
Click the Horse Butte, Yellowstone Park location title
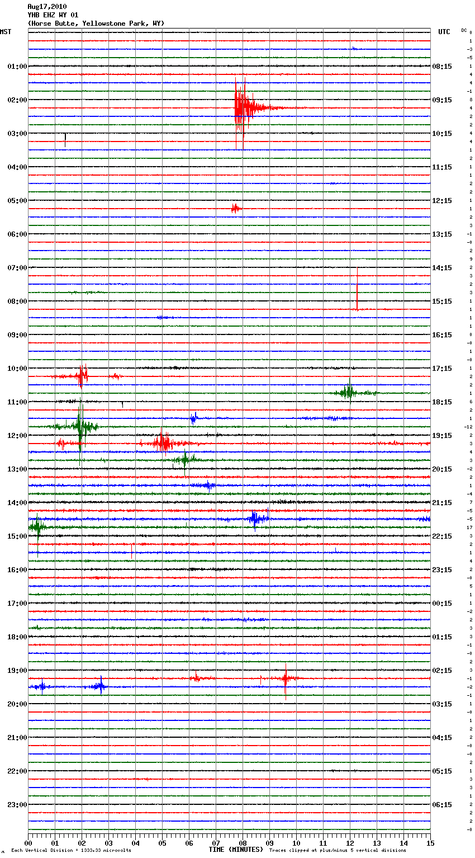coord(96,23)
